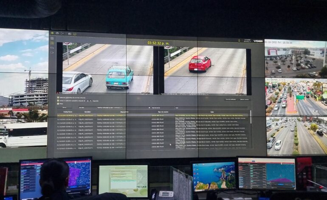Click the left button above the Valor column
The image size is (327, 200).
[x=231, y=100]
